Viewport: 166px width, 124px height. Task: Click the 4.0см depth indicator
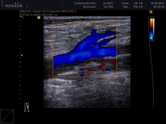[125, 3]
